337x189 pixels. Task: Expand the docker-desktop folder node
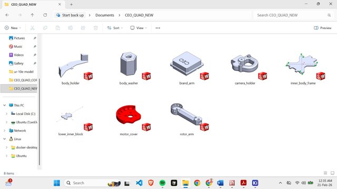coord(6,148)
